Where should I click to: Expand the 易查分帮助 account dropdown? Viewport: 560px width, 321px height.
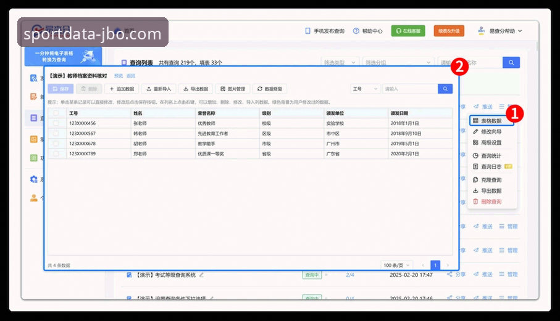tap(499, 31)
